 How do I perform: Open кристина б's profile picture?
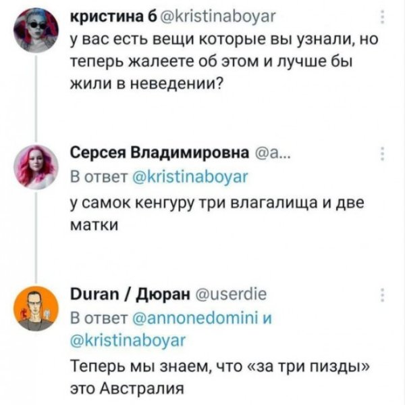tap(34, 30)
